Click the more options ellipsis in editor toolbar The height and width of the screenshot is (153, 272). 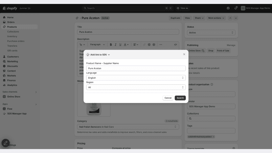(161, 45)
